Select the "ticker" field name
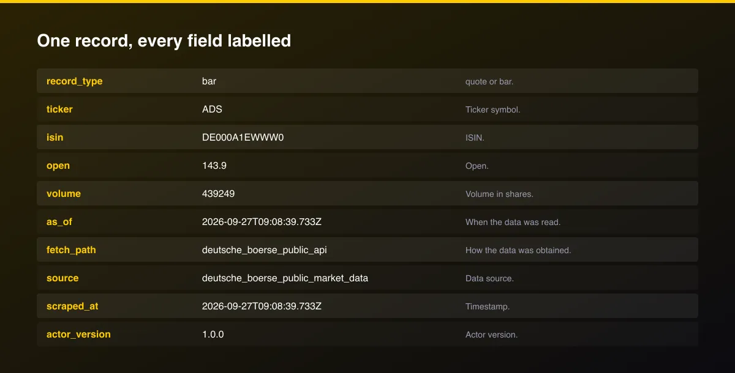This screenshot has height=373, width=735. [59, 109]
